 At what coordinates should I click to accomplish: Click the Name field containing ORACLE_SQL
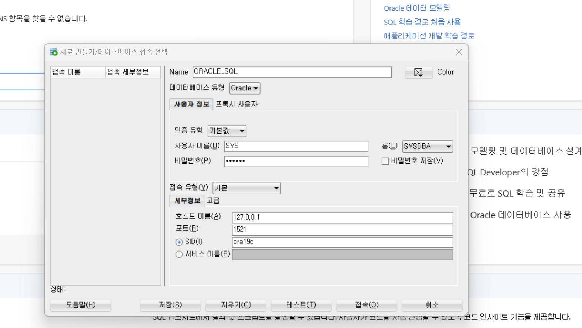pyautogui.click(x=292, y=72)
